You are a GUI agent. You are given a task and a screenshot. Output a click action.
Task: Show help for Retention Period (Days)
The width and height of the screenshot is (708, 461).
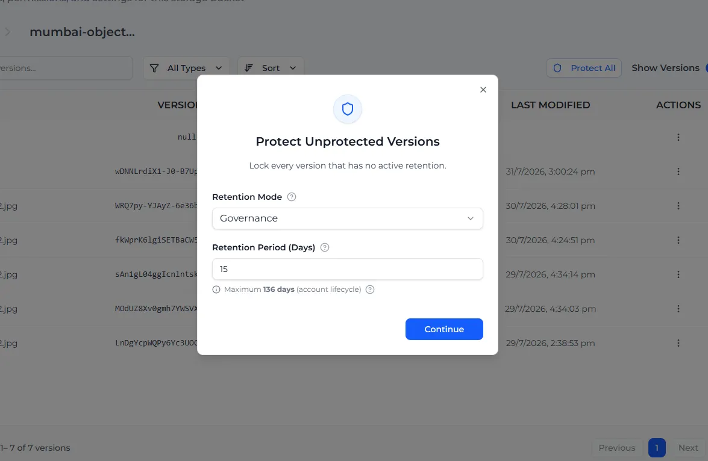325,247
